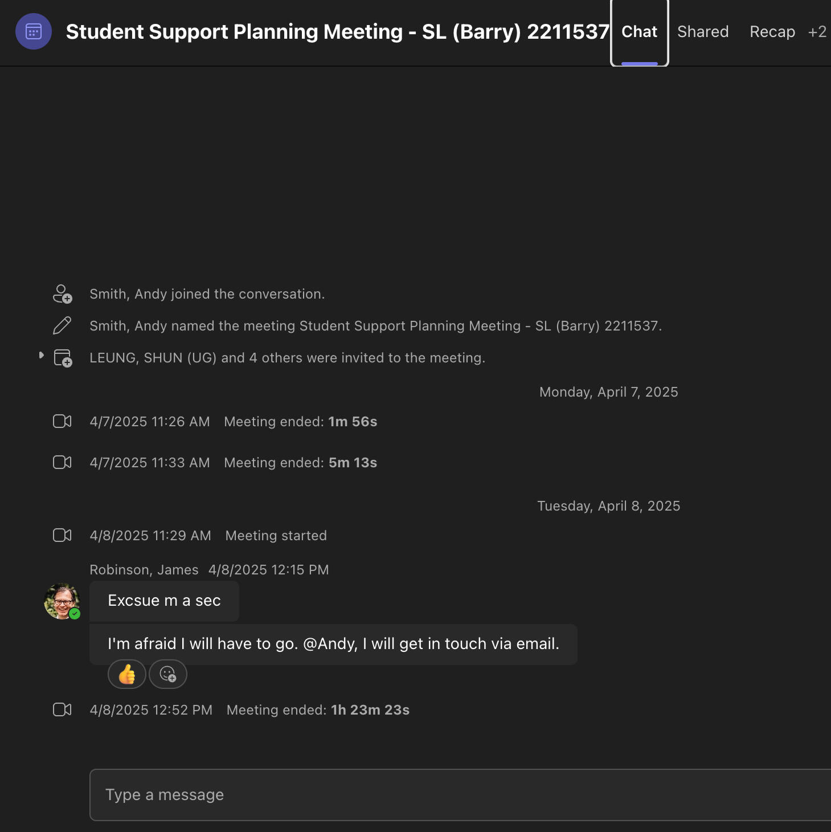Screen dimensions: 831x832
Task: Click the user joined icon beside Smith, Andy
Action: coord(62,294)
